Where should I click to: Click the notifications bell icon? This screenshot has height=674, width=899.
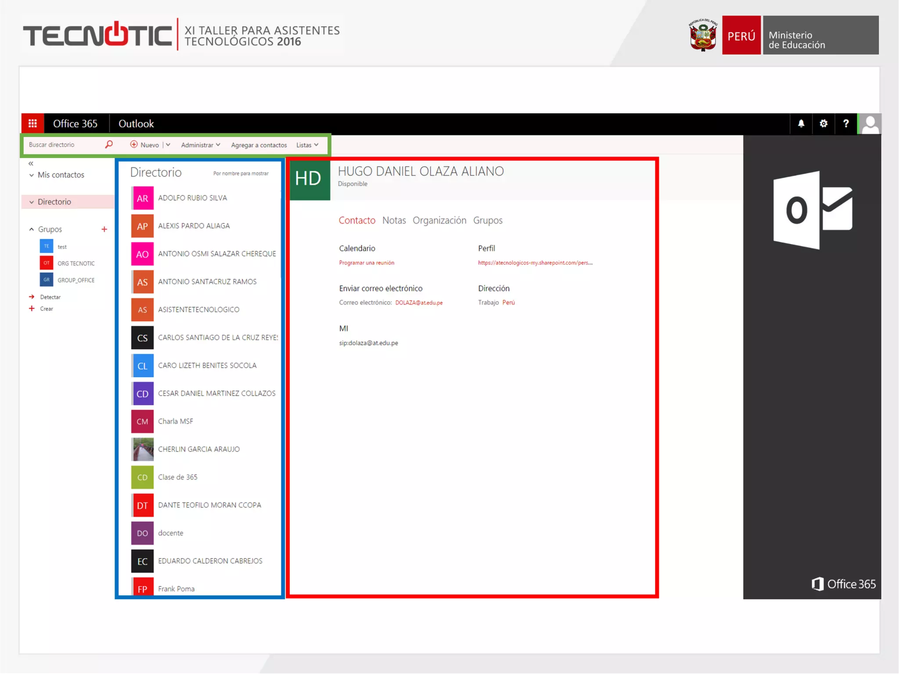coord(801,124)
